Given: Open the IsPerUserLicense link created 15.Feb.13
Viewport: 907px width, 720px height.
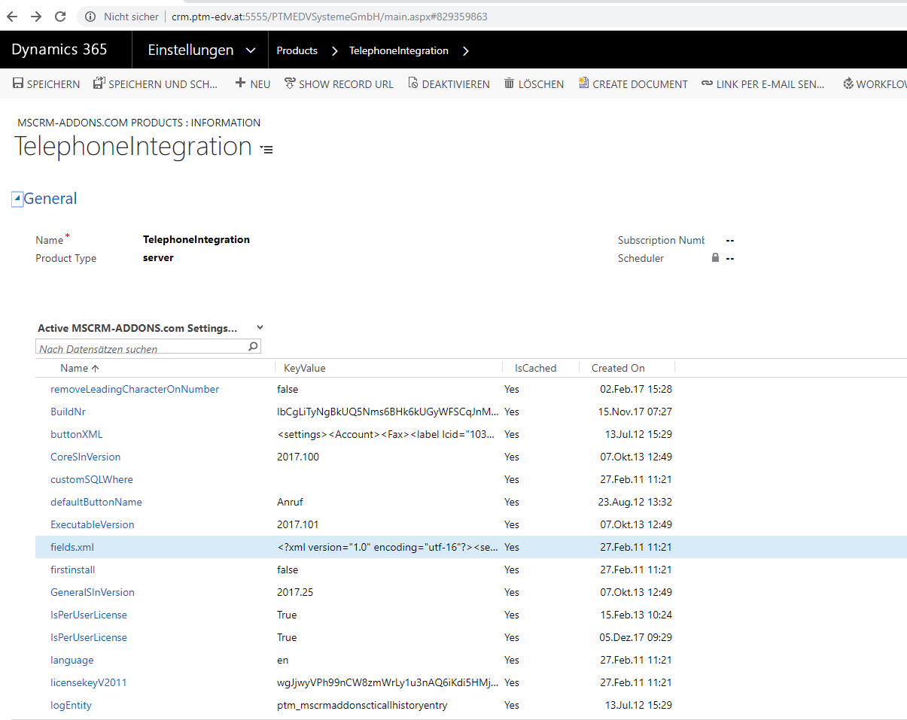Looking at the screenshot, I should click(89, 615).
